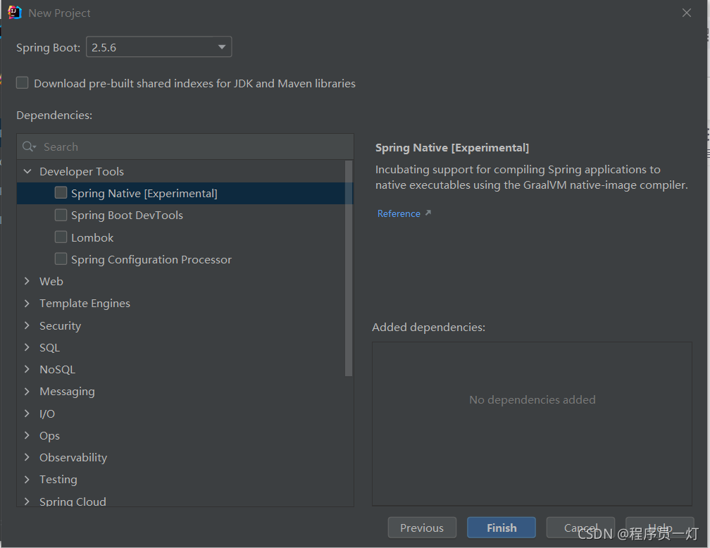Screen dimensions: 710x548
Task: Select the Spring Boot DevTools row label
Action: pos(127,215)
